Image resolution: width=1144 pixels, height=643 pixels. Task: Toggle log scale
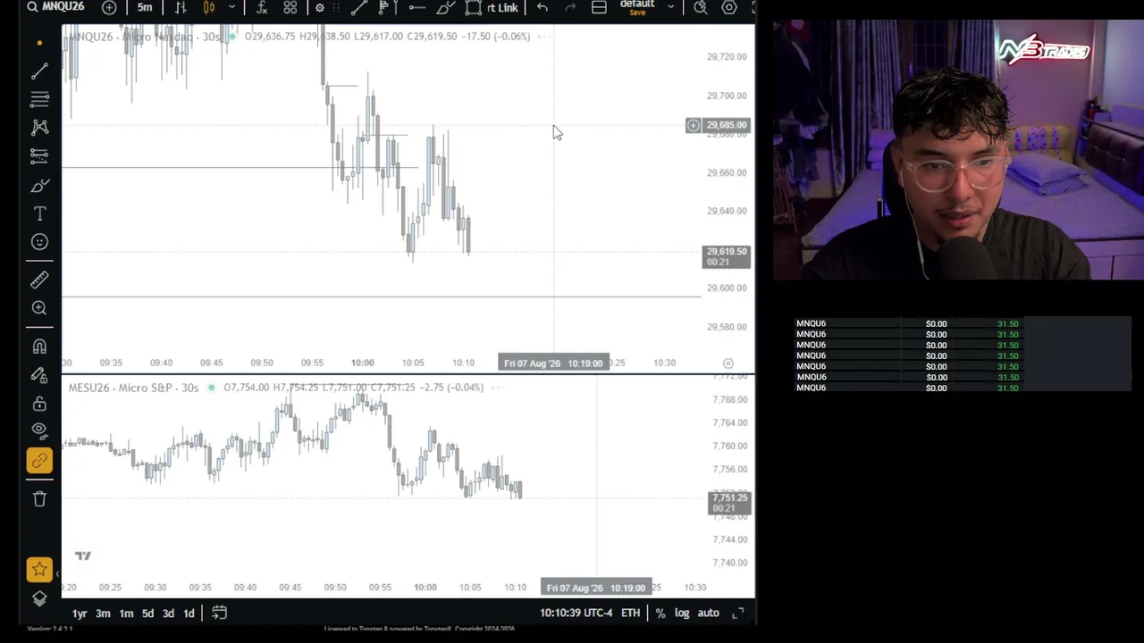tap(682, 614)
